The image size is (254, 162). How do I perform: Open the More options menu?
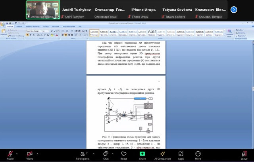click(x=198, y=155)
